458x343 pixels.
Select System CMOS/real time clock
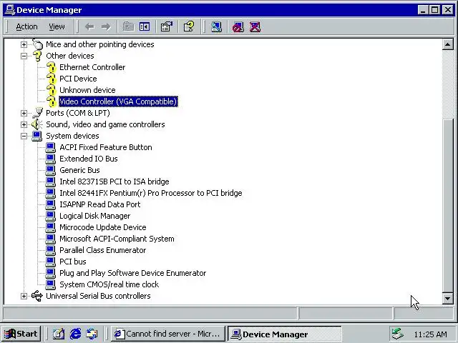pos(109,284)
